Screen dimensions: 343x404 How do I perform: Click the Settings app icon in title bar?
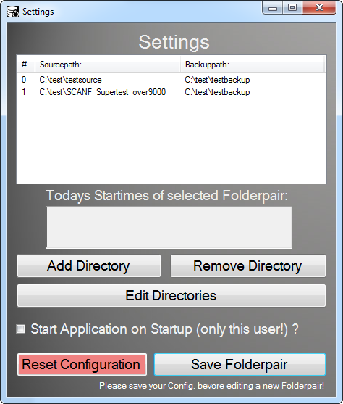[x=12, y=12]
